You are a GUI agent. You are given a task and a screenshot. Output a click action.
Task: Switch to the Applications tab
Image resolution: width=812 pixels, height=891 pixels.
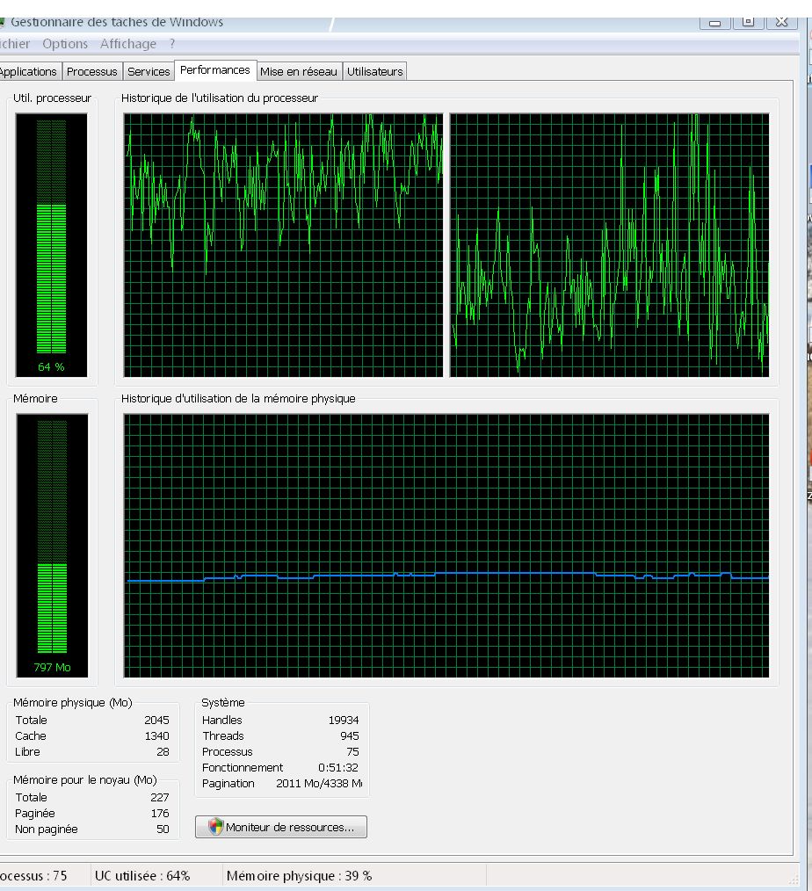(30, 71)
